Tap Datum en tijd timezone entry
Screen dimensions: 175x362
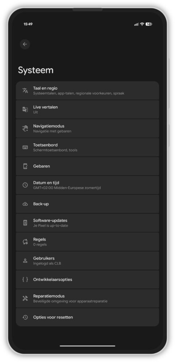pos(87,185)
